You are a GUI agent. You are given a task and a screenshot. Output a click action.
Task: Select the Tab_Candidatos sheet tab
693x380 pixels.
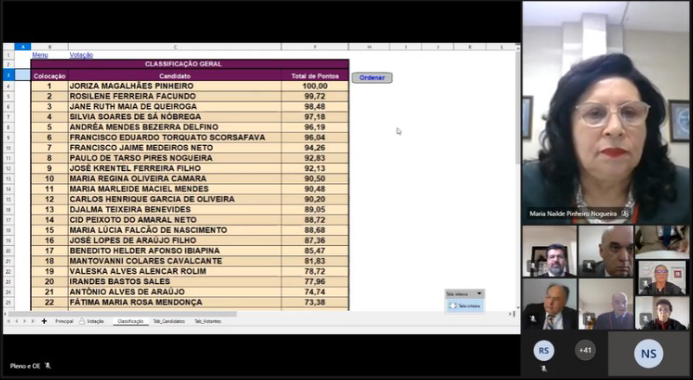[169, 321]
